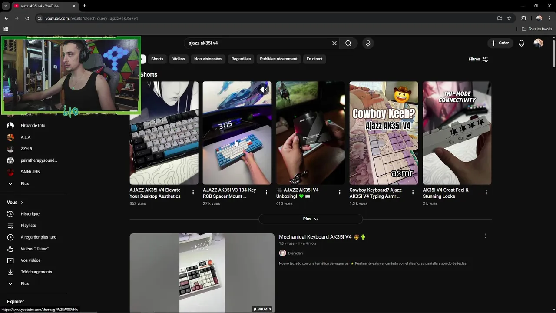Click the magnifier search button
Screen dimensions: 556x313
pos(348,43)
